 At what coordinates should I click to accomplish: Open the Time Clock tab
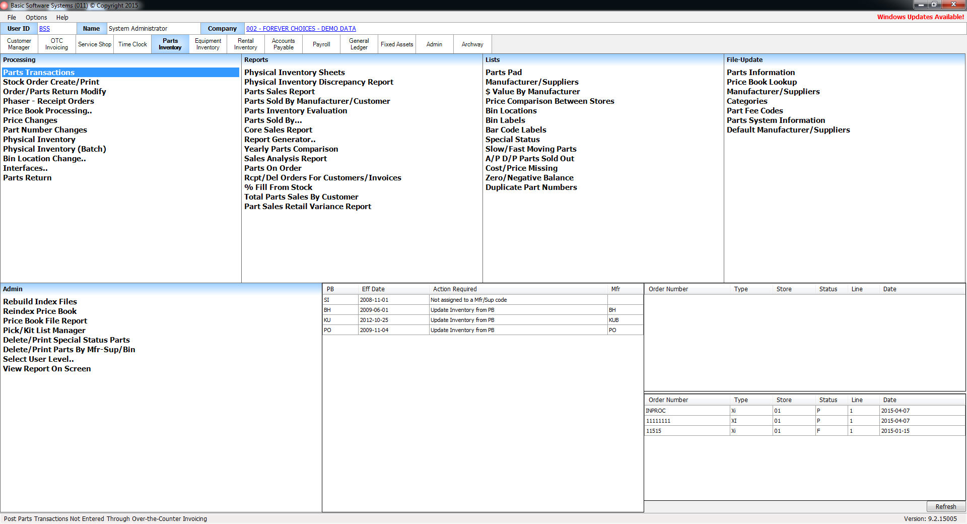[132, 44]
